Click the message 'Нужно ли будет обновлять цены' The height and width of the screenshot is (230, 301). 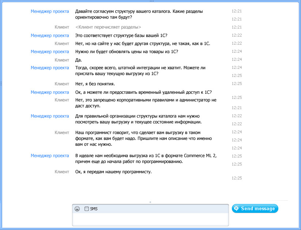tap(127, 52)
